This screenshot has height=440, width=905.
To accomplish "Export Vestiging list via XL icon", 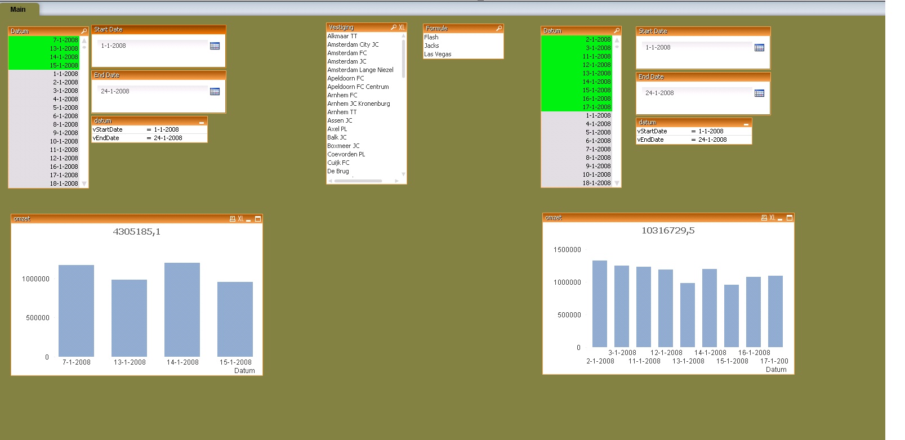I will tap(402, 28).
